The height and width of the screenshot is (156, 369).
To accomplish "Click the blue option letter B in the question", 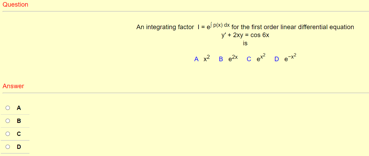I will 221,59.
